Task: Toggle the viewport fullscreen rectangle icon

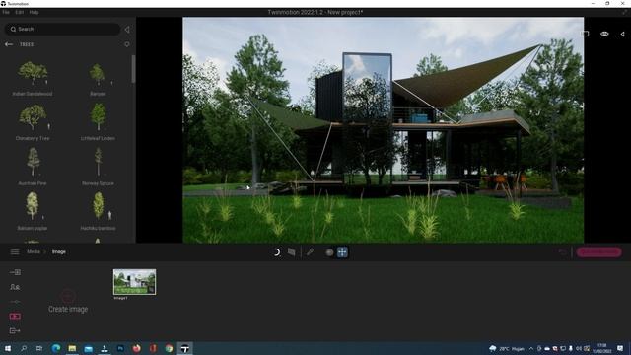Action: click(585, 34)
